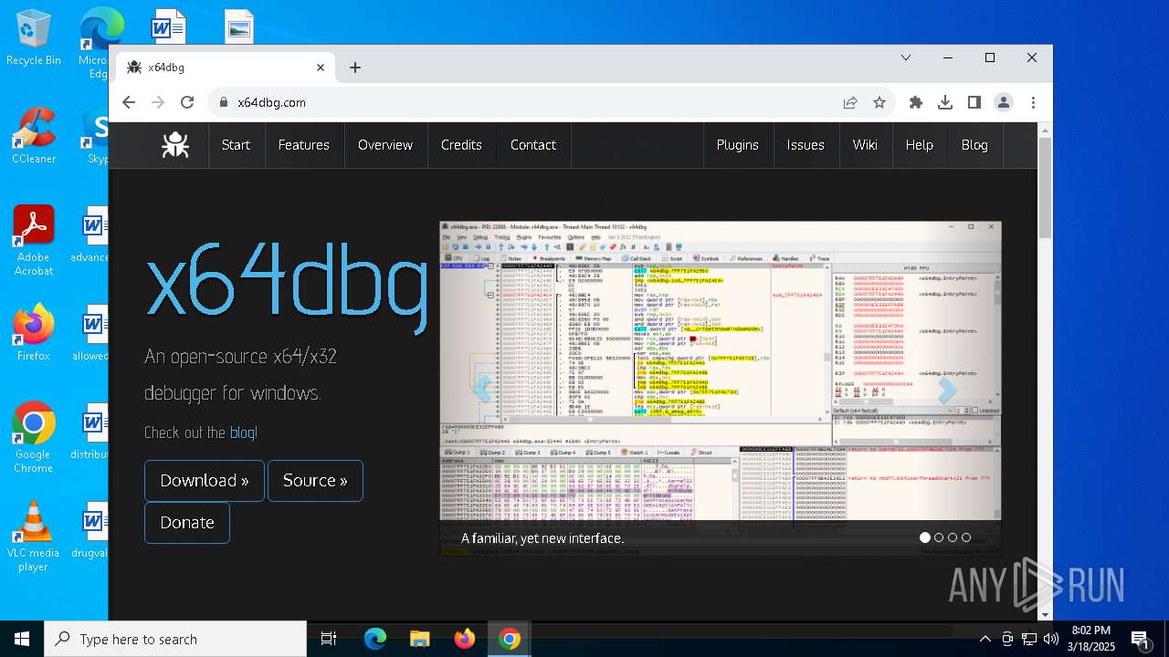Open the Credits nav item

tap(461, 145)
